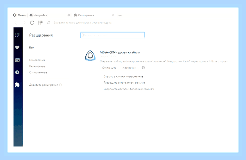Toggle Разрешить доступ к файловым ссылкам
This screenshot has height=160, width=246.
[x=129, y=89]
